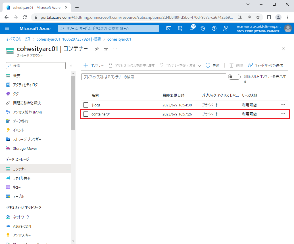
Task: Open the help question mark icon
Action: (214, 28)
